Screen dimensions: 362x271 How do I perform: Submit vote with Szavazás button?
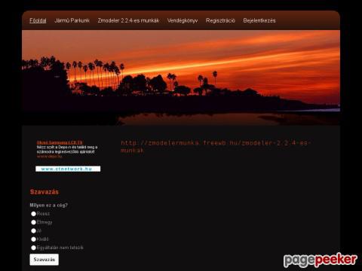(44, 260)
